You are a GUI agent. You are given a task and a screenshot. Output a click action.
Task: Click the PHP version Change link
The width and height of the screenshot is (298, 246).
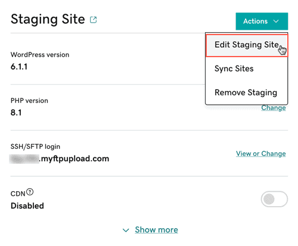click(274, 108)
